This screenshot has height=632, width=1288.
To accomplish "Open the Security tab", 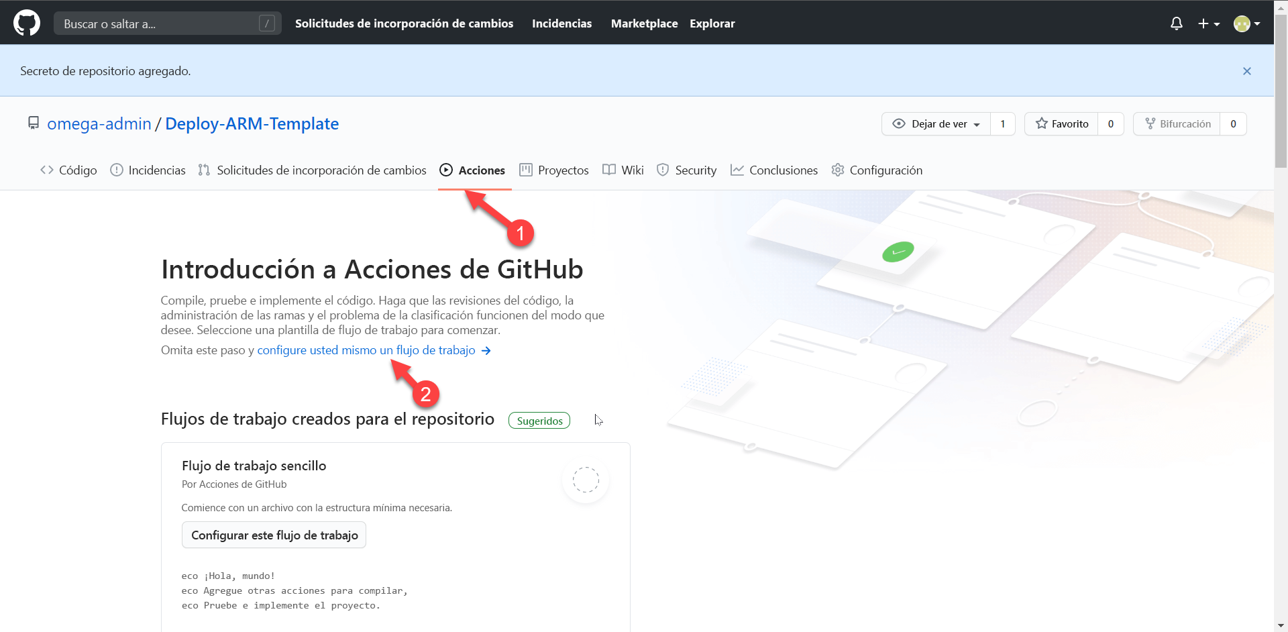I will coord(687,170).
